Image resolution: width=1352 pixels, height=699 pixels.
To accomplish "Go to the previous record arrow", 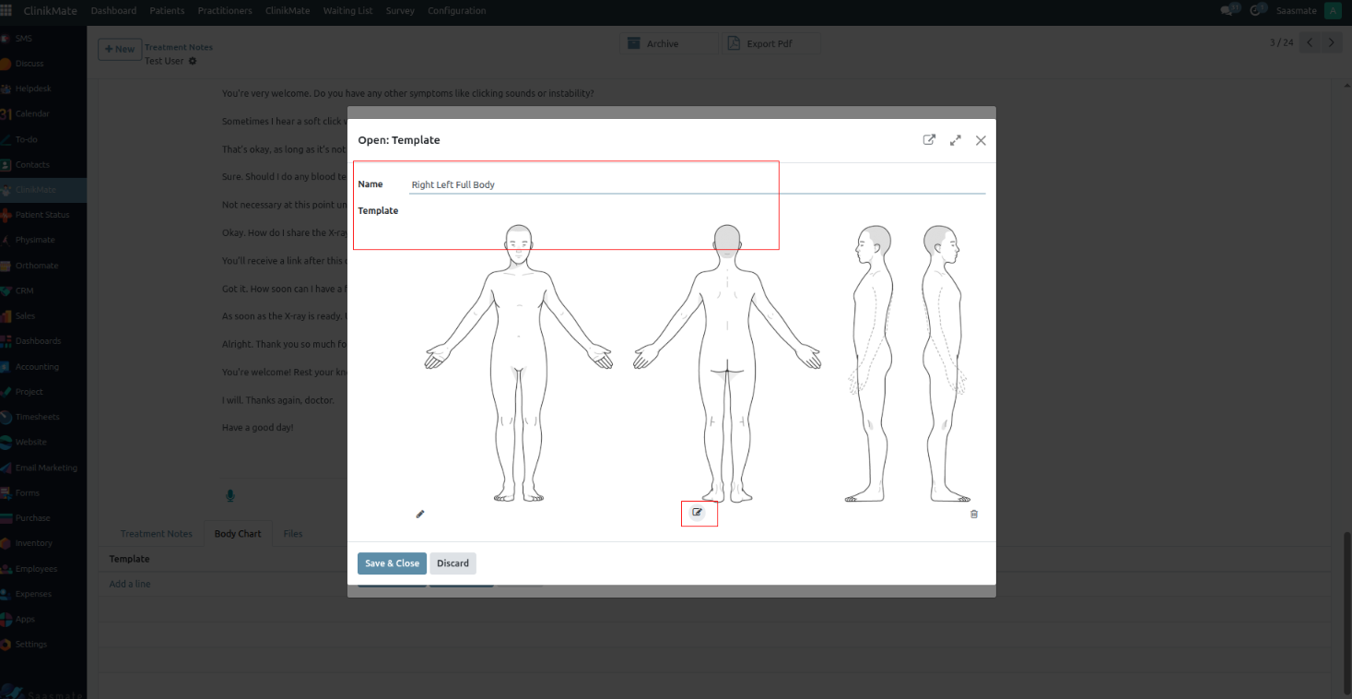I will (1309, 42).
